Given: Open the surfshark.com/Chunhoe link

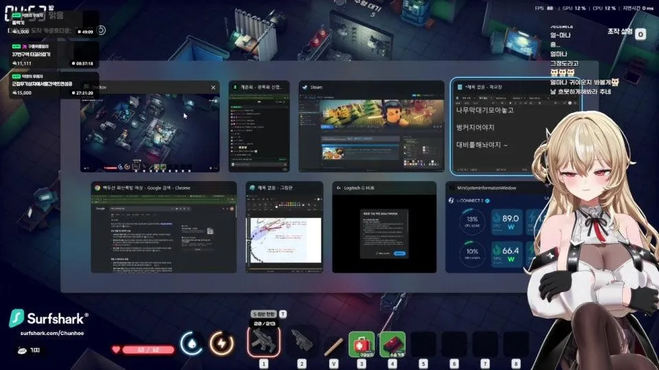Looking at the screenshot, I should pyautogui.click(x=52, y=333).
